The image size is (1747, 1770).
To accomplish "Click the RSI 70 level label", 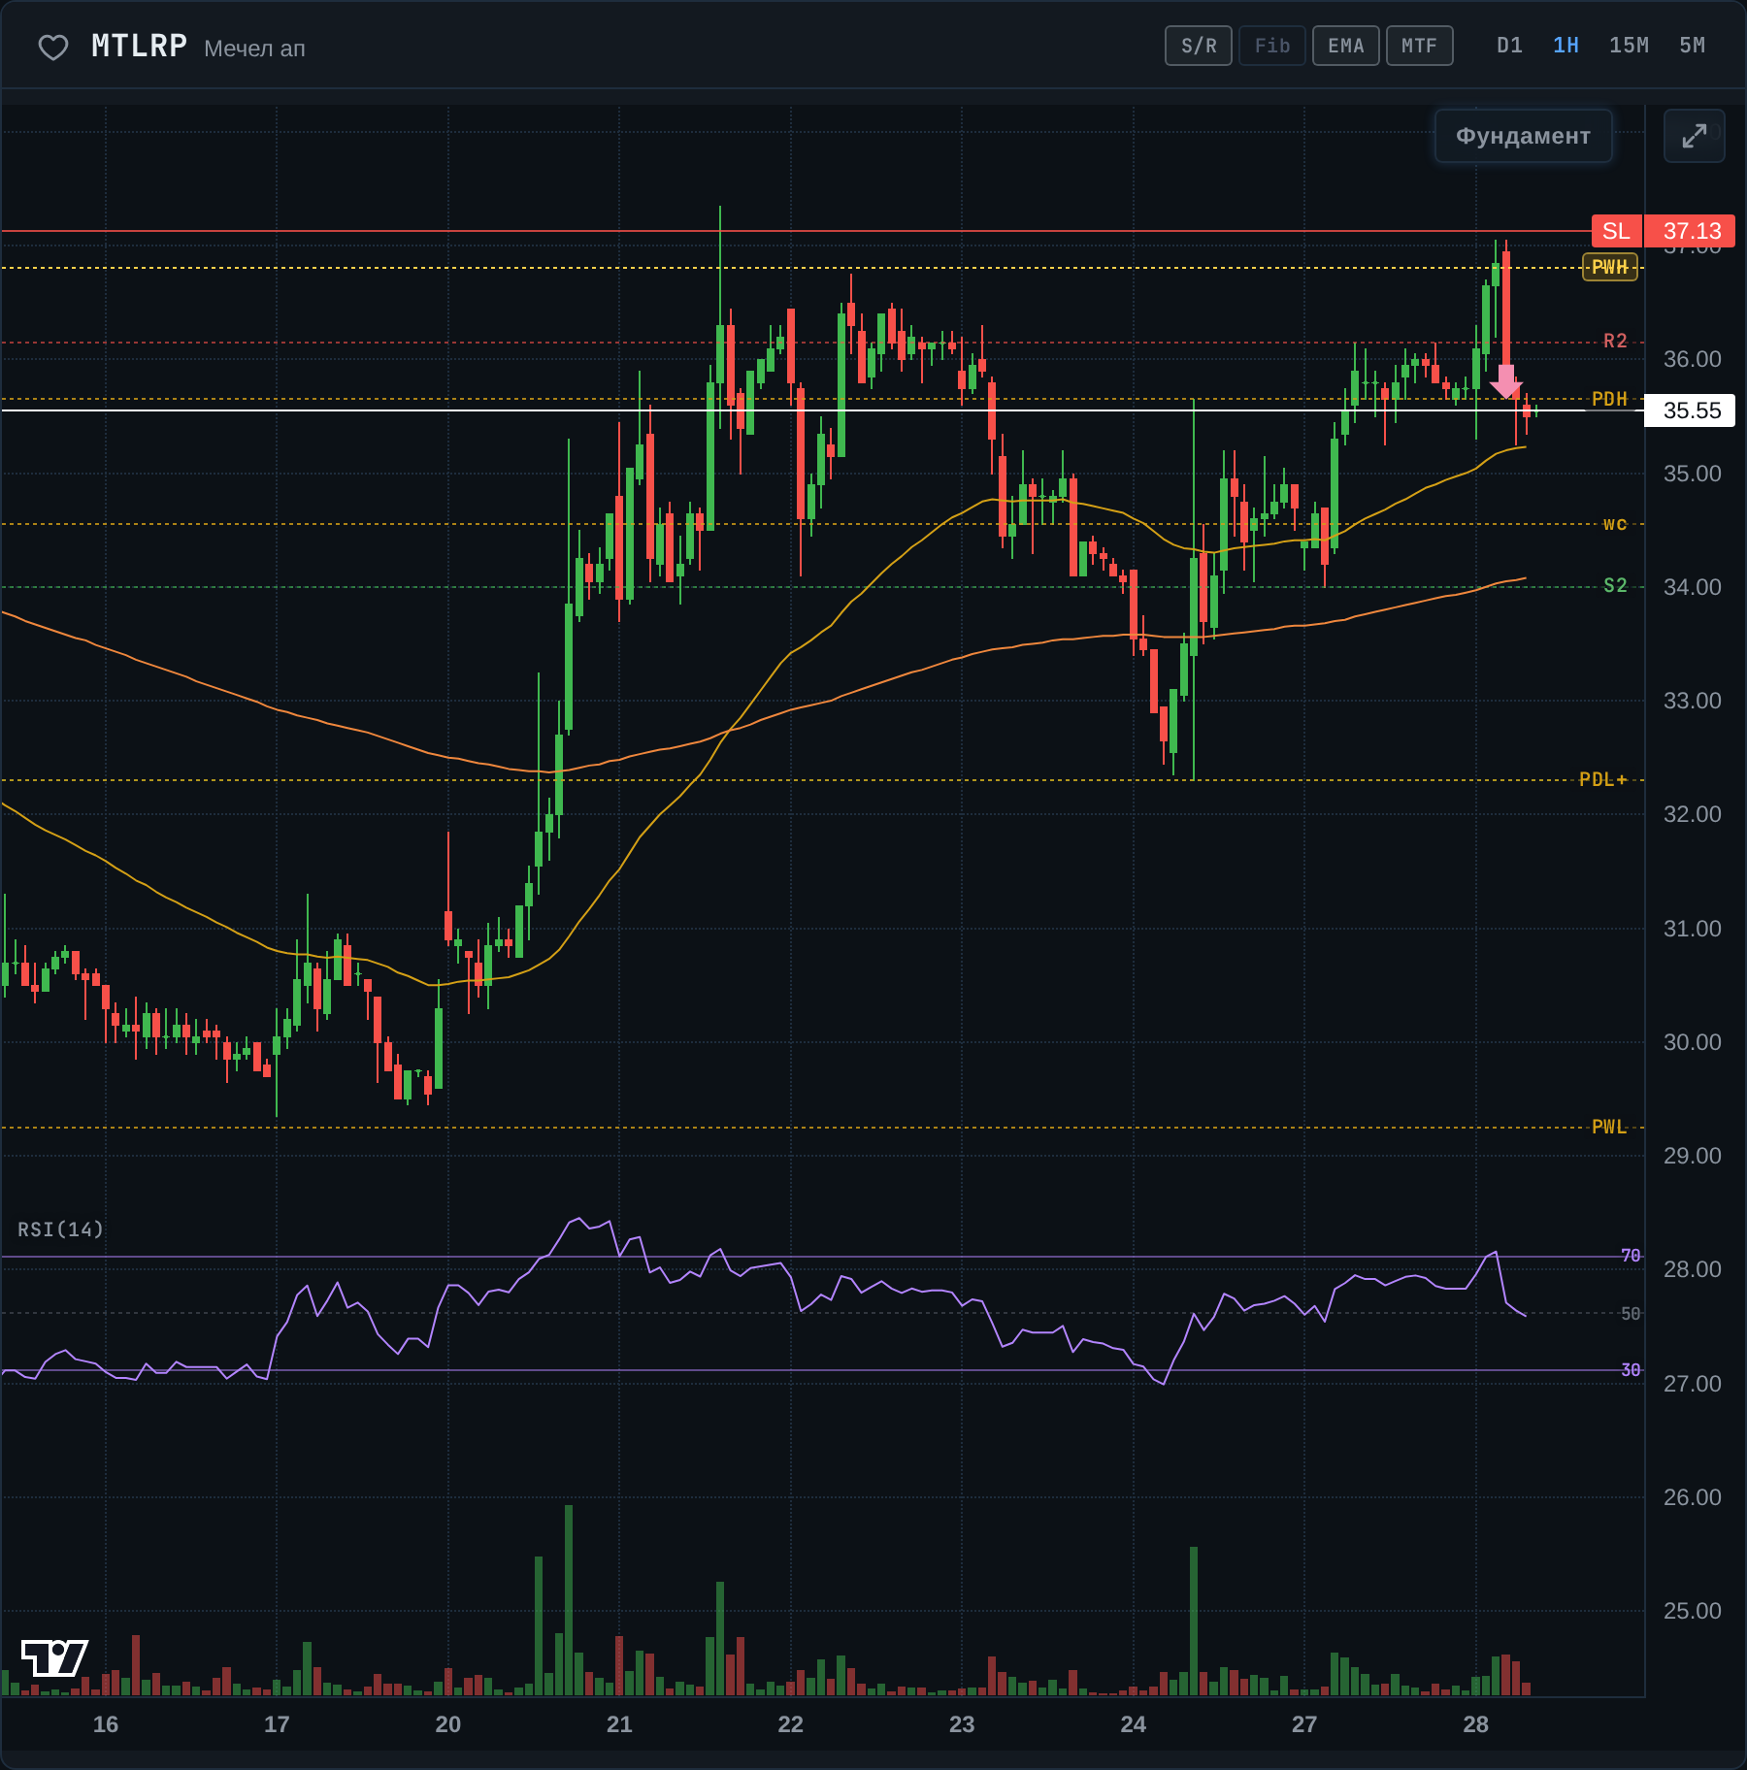I will [x=1631, y=1256].
